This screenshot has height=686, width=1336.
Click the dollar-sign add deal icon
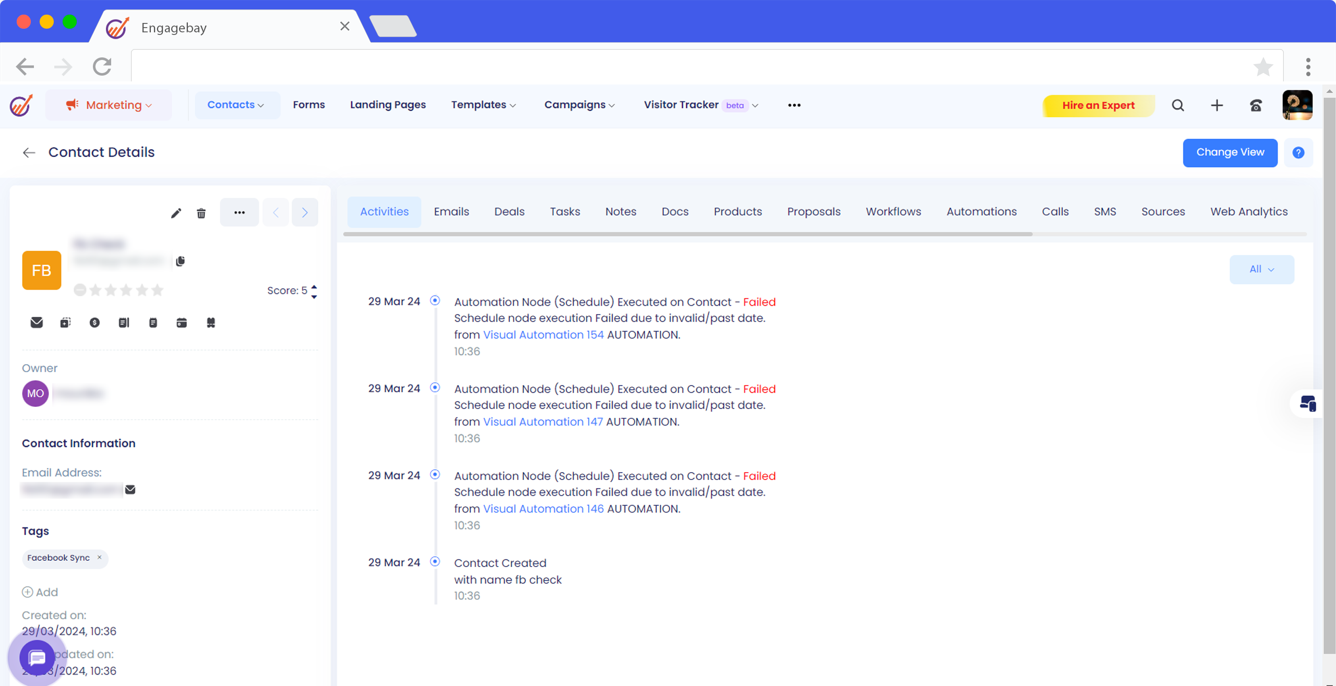point(94,322)
